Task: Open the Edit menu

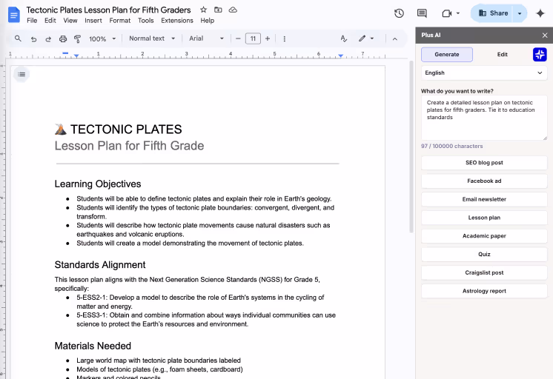Action: click(x=50, y=21)
